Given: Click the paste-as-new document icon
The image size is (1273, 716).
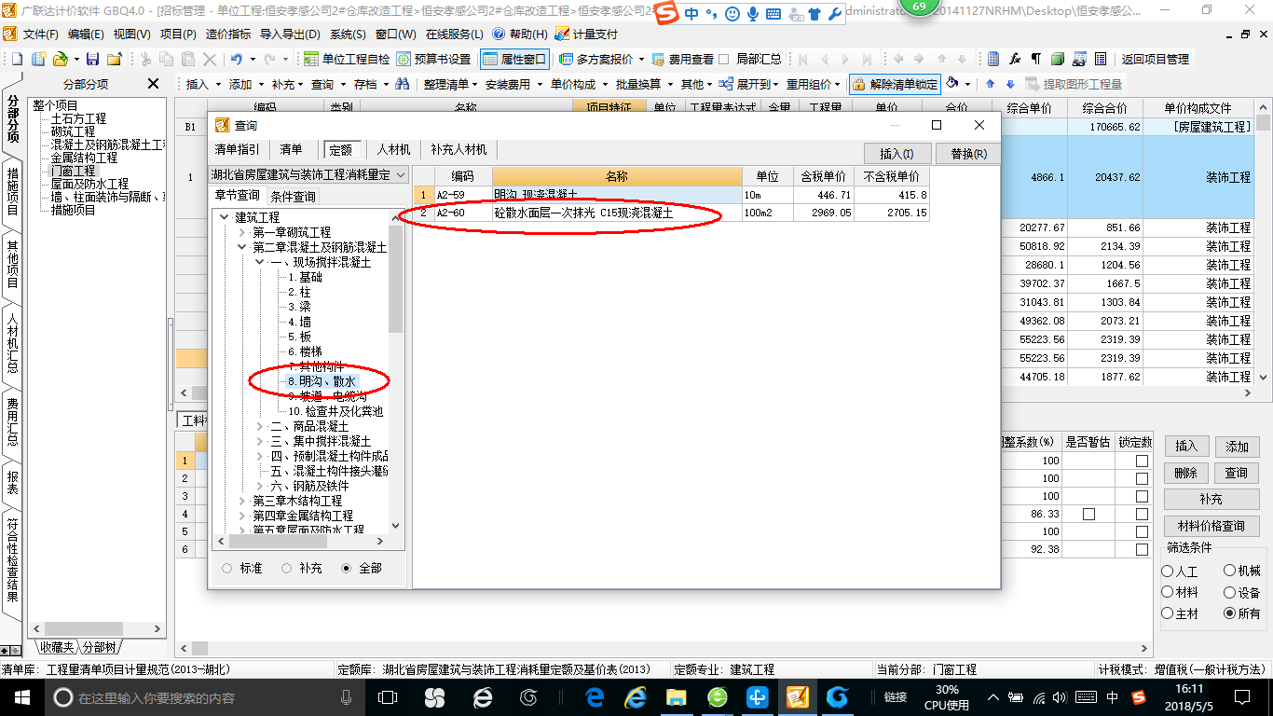Looking at the screenshot, I should (188, 59).
